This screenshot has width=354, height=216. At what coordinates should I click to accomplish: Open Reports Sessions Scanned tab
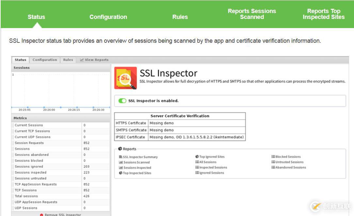pos(252,14)
